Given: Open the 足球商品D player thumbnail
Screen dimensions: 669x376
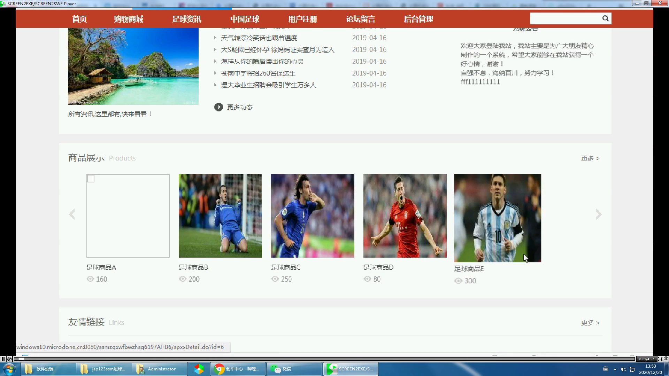Looking at the screenshot, I should pyautogui.click(x=405, y=216).
